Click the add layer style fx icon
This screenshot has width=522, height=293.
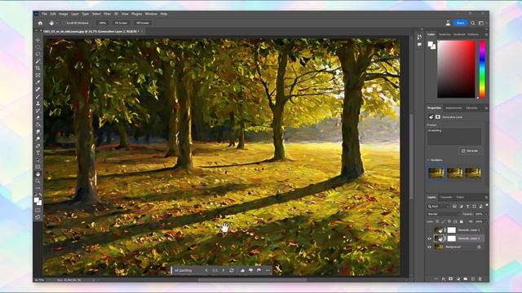point(444,278)
